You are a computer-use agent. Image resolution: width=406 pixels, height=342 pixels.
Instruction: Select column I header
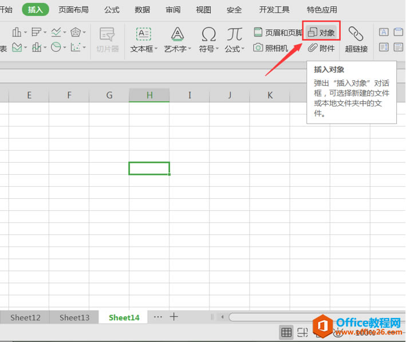(190, 95)
